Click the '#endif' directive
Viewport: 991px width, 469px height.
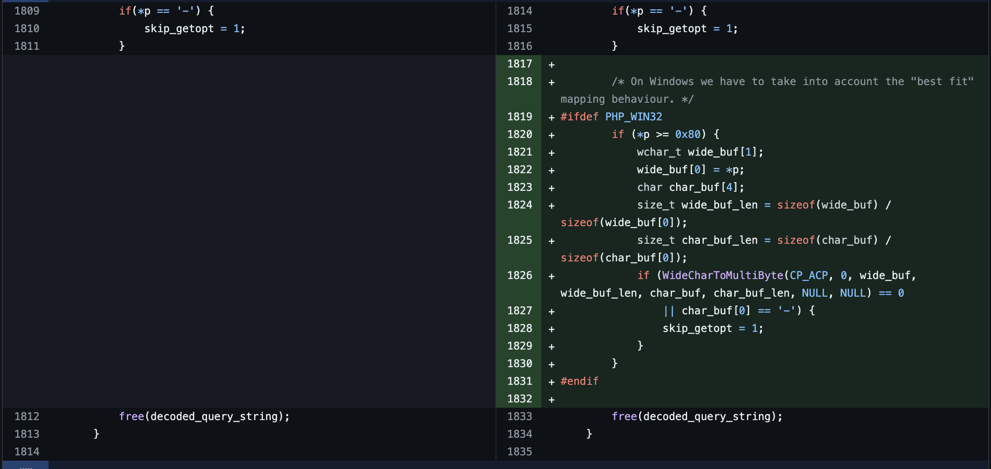[580, 381]
